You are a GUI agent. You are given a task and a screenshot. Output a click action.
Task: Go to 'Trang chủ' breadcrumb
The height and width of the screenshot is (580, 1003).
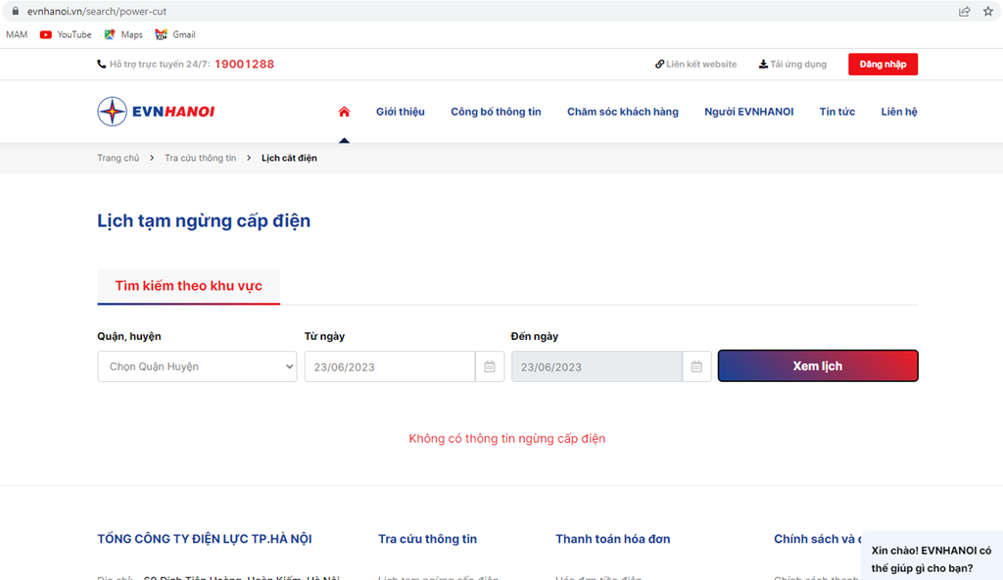119,158
